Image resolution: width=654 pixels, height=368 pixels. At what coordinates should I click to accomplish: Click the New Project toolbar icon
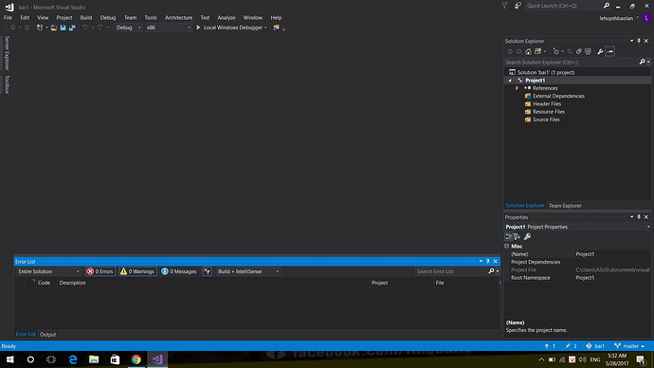[40, 28]
